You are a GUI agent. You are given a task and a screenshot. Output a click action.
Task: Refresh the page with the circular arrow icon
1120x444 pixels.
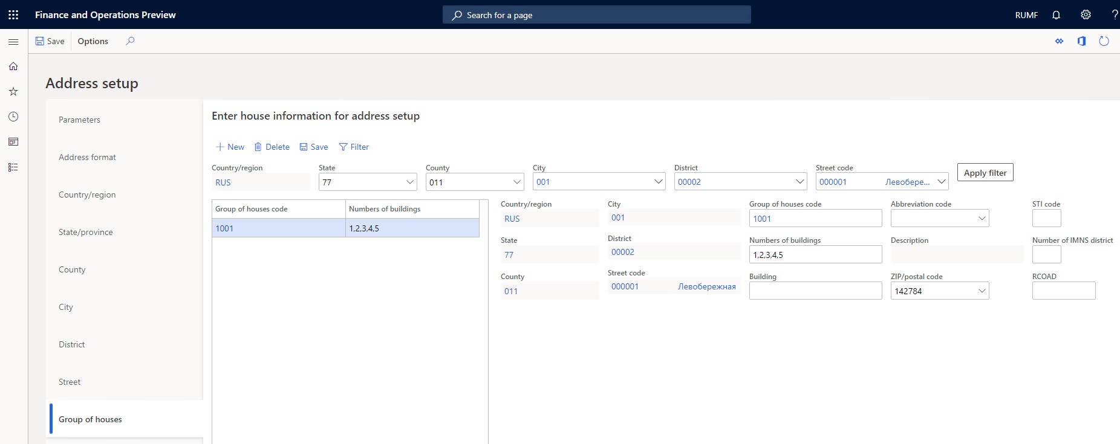1104,41
